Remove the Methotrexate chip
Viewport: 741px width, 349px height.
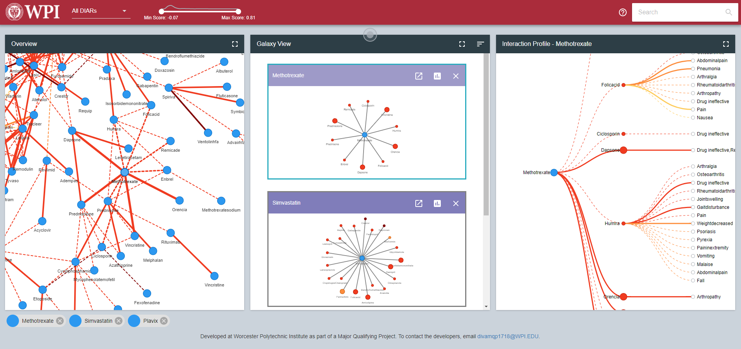[x=59, y=321]
